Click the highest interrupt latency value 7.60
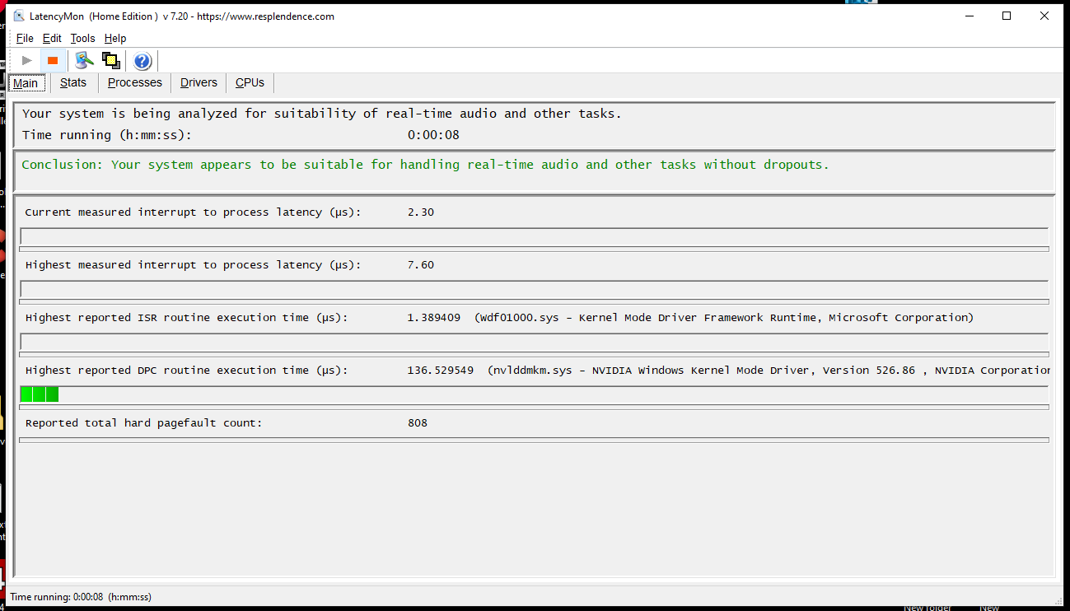 click(420, 265)
